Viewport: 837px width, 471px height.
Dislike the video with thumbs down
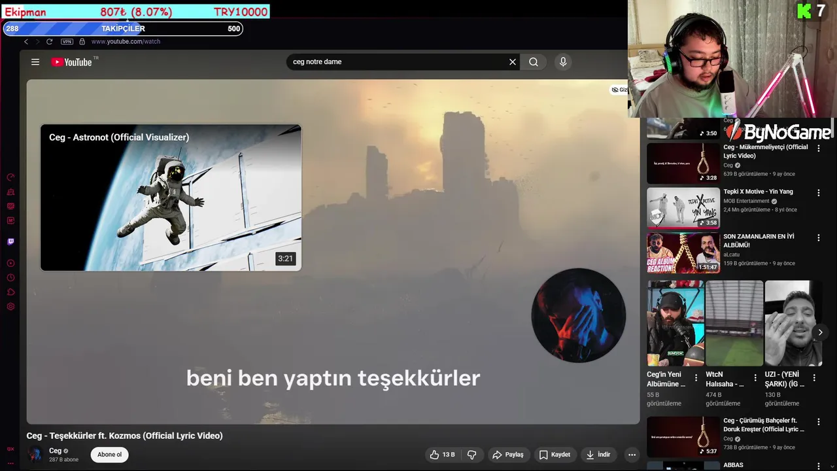(472, 455)
